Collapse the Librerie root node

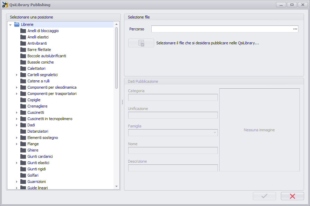coord(11,25)
